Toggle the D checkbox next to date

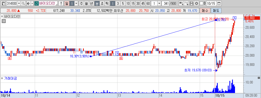[201, 3]
